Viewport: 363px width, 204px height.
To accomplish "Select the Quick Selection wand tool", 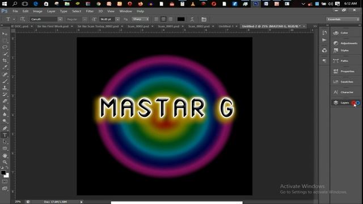I will click(x=5, y=54).
